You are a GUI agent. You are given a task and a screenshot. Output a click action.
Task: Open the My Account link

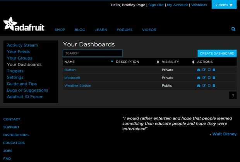point(177,5)
